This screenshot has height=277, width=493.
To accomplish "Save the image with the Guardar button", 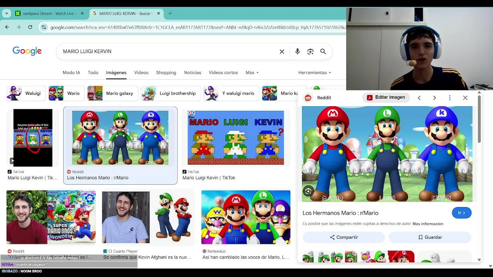I will pos(430,237).
